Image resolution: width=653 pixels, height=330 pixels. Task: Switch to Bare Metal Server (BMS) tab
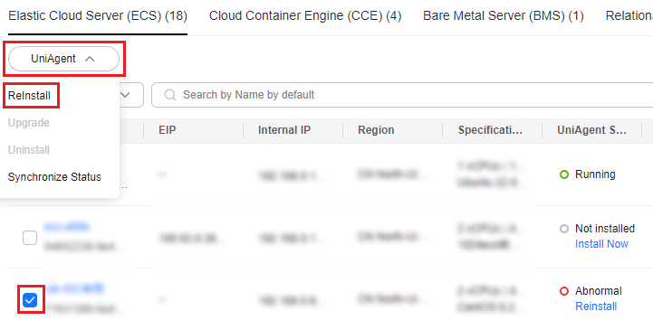point(504,15)
